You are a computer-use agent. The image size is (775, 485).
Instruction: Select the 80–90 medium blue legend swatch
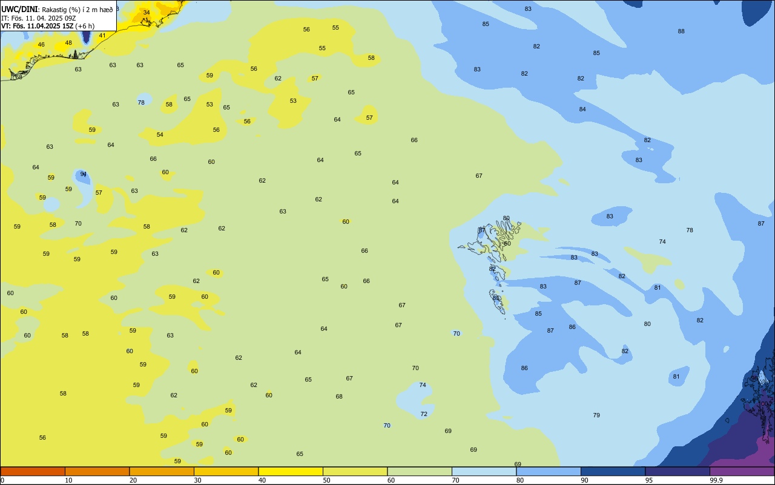pos(549,471)
